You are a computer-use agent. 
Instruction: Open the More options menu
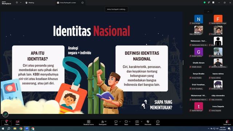pyautogui.click(x=158, y=123)
